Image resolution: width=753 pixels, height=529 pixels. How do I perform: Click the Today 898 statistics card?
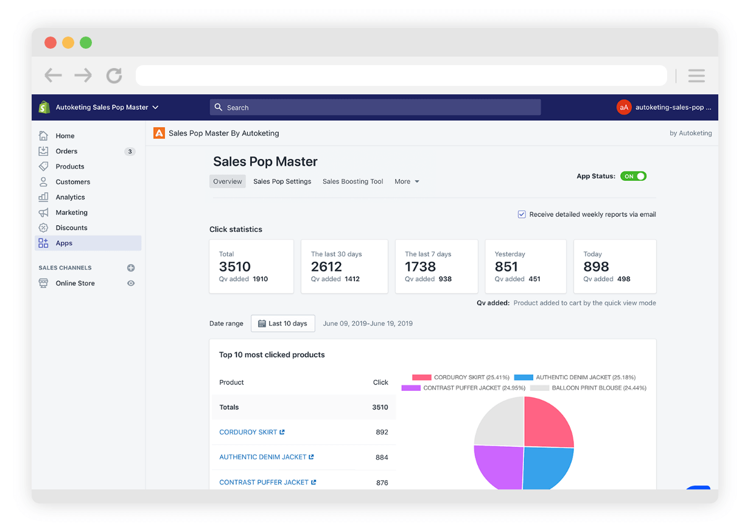pyautogui.click(x=615, y=266)
